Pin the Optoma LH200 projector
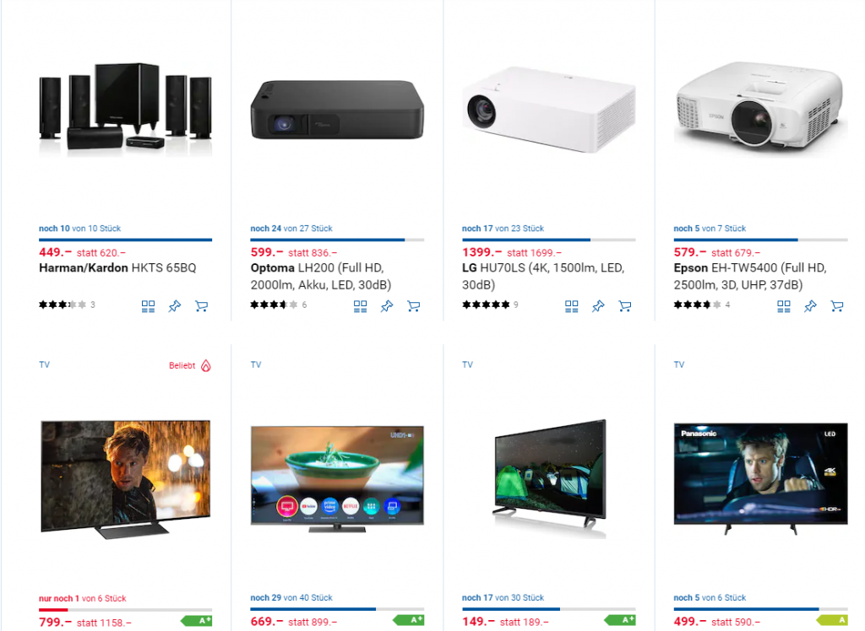This screenshot has height=631, width=865. click(x=387, y=306)
